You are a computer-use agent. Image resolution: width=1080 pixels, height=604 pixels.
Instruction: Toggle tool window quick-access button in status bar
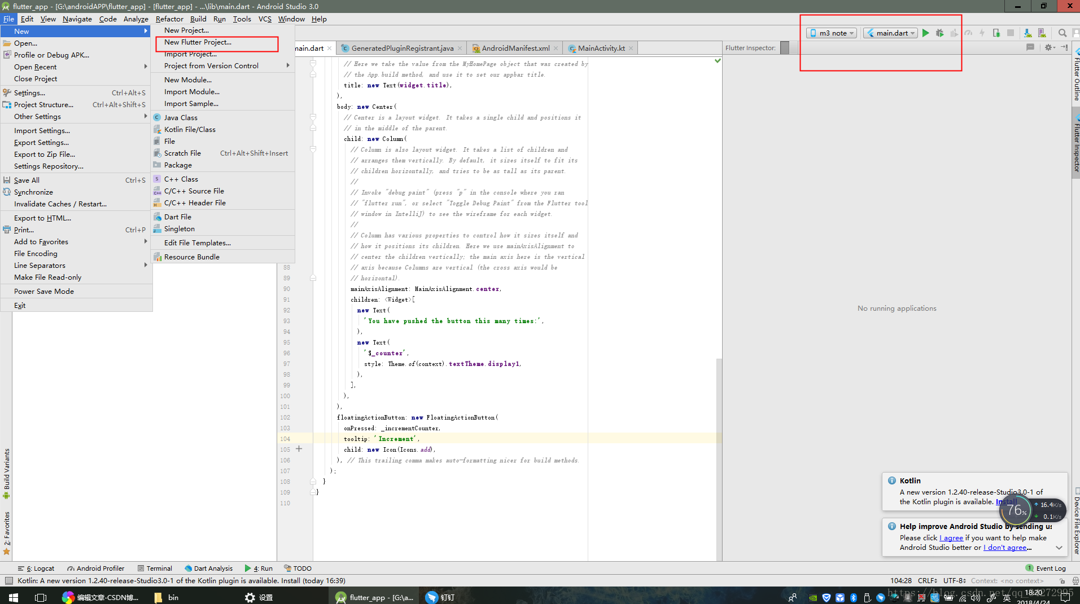pos(8,581)
